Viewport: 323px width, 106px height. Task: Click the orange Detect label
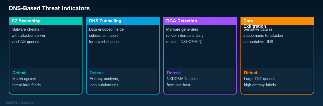click(251, 73)
